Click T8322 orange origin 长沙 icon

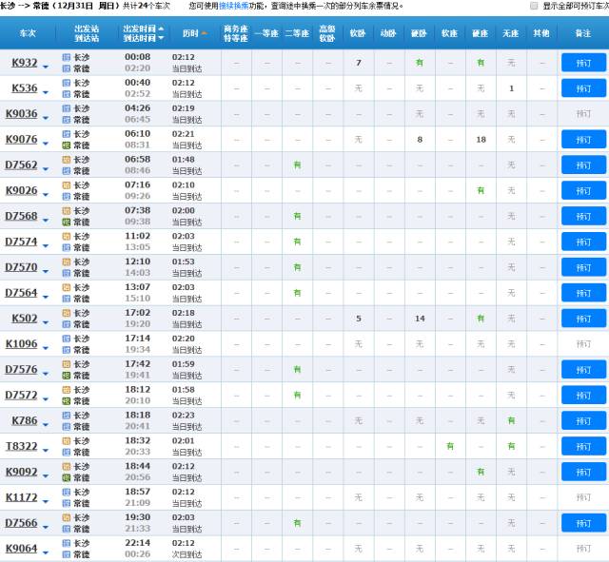tap(67, 441)
